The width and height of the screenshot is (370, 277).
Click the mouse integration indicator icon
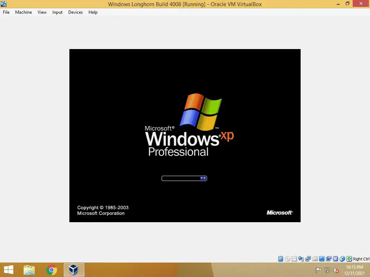[342, 259]
